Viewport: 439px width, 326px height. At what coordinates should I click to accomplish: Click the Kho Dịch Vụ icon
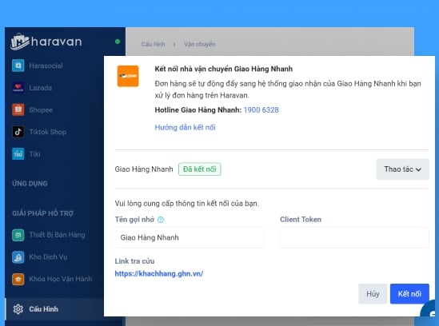tap(18, 256)
